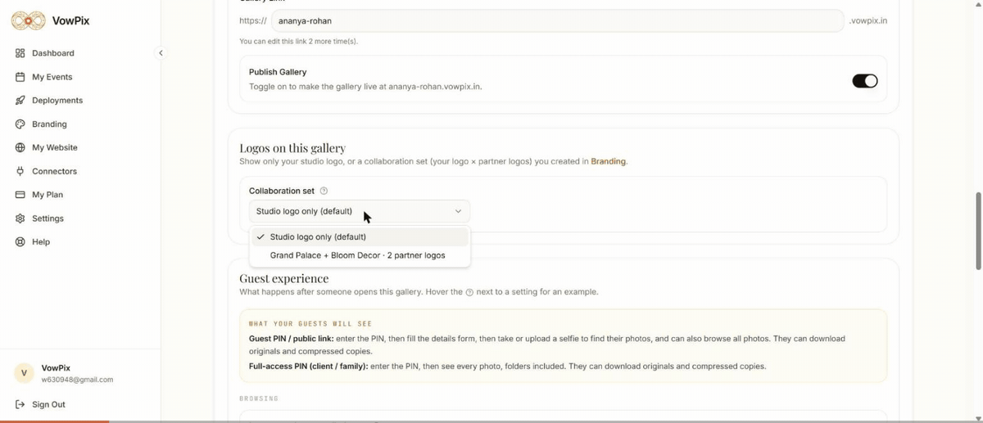The height and width of the screenshot is (423, 983).
Task: Click the .vowpix.in domain suffix
Action: pyautogui.click(x=867, y=20)
